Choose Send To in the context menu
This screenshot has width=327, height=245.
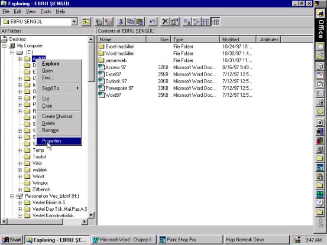coord(59,88)
